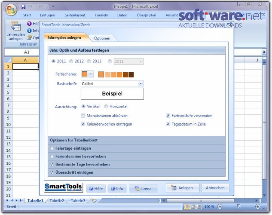Select the Page Break Preview icon
The height and width of the screenshot is (215, 272).
199,207
